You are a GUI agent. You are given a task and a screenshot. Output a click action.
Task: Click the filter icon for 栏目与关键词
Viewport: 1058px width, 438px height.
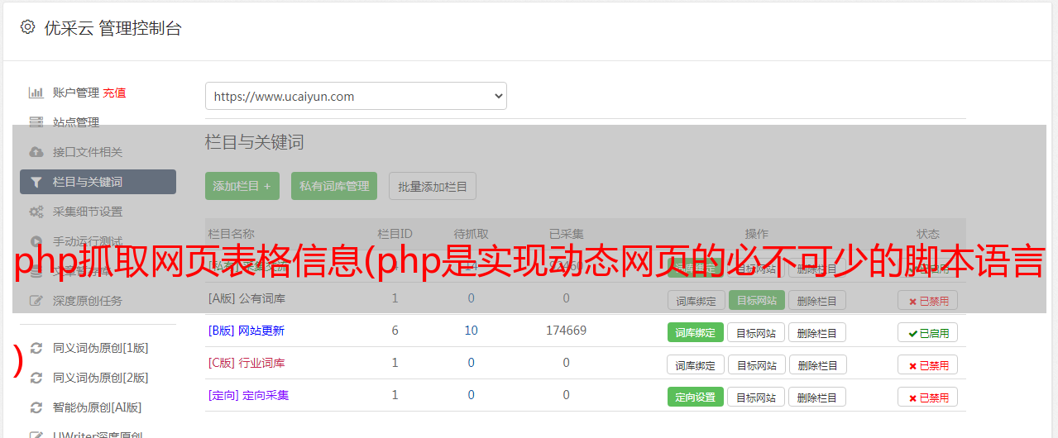point(36,182)
